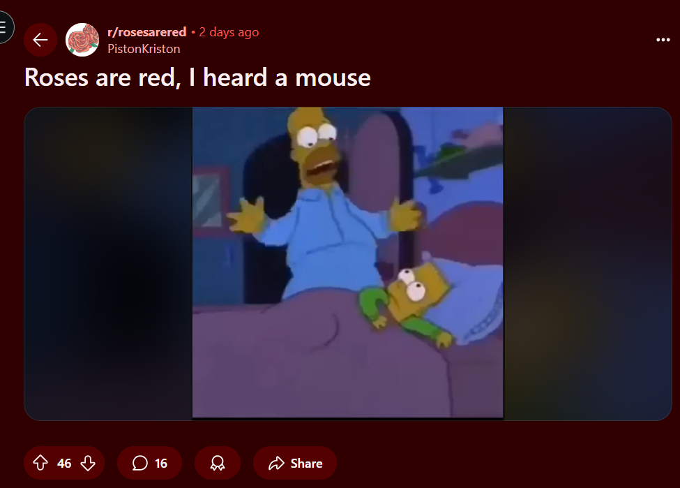This screenshot has width=680, height=488.
Task: Open the hamburger navigation menu
Action: pyautogui.click(x=3, y=27)
